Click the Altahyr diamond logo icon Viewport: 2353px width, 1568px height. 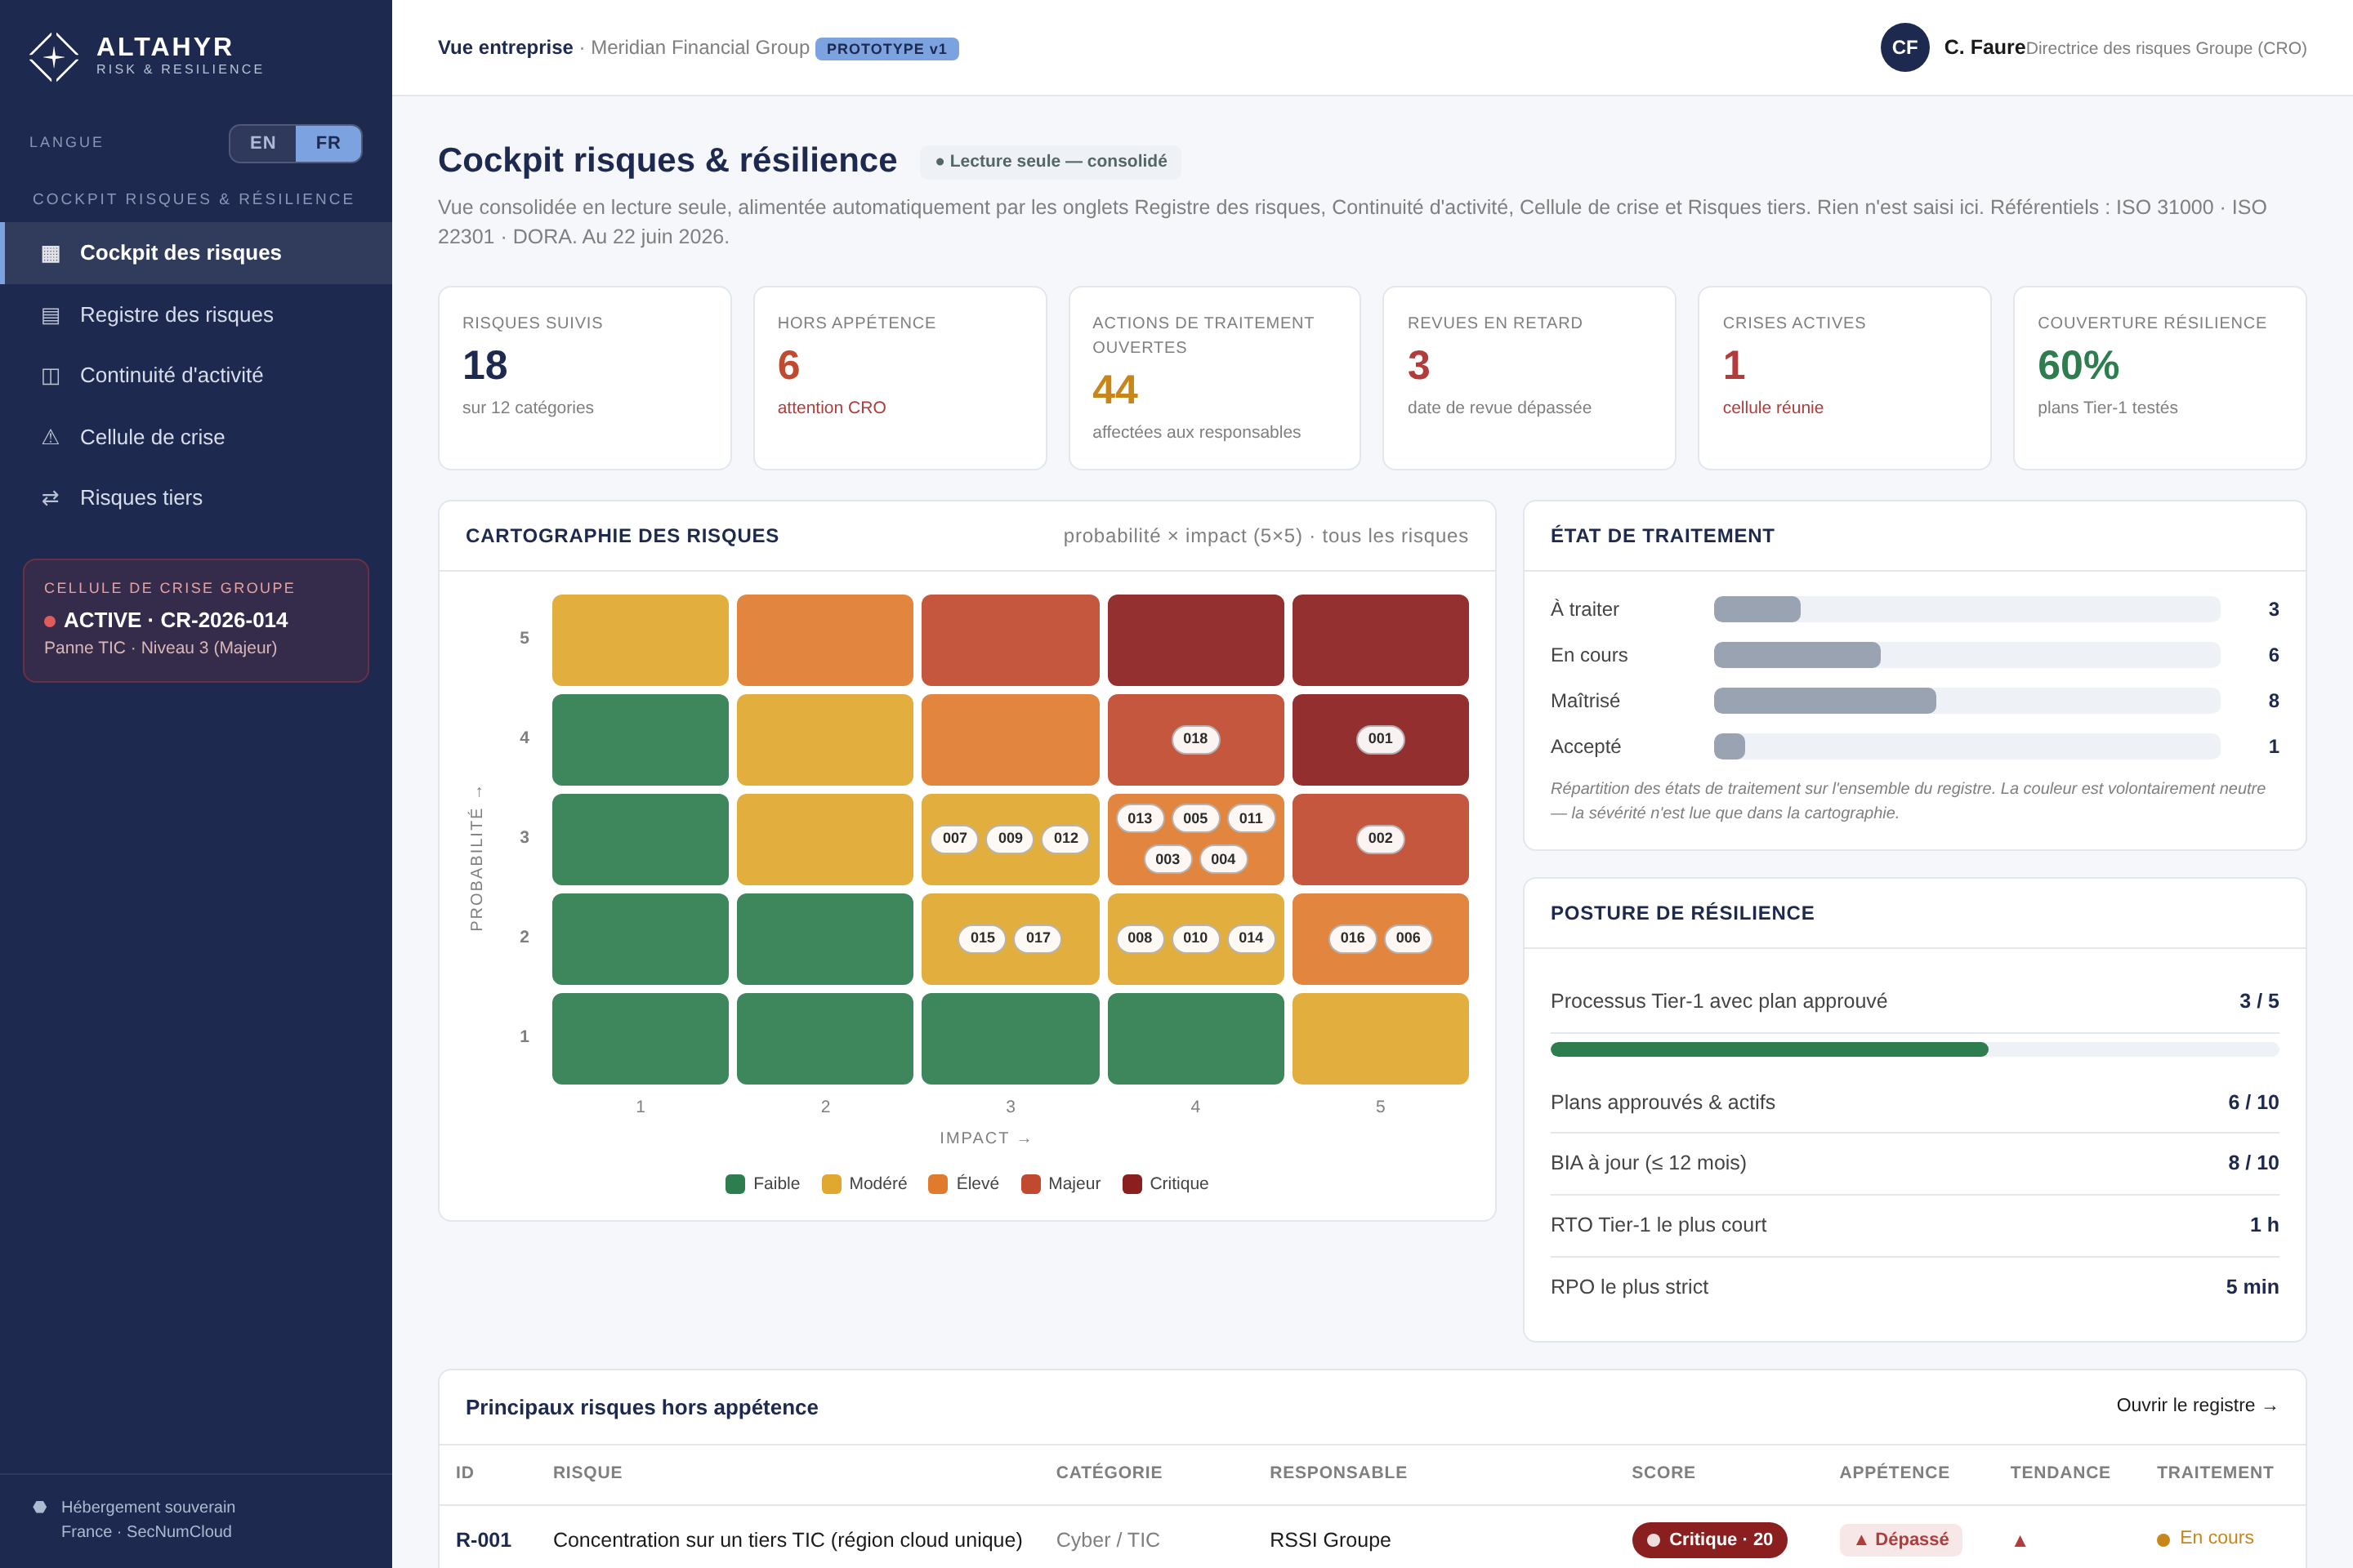[x=53, y=57]
